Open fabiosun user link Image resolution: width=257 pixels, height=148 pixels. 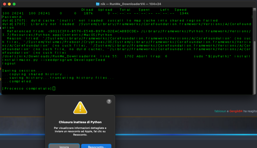pyautogui.click(x=220, y=111)
